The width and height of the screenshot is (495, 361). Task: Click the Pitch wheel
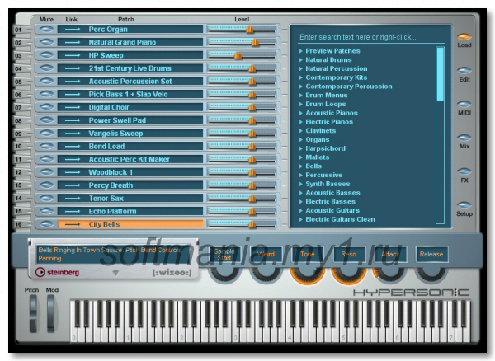(x=33, y=314)
